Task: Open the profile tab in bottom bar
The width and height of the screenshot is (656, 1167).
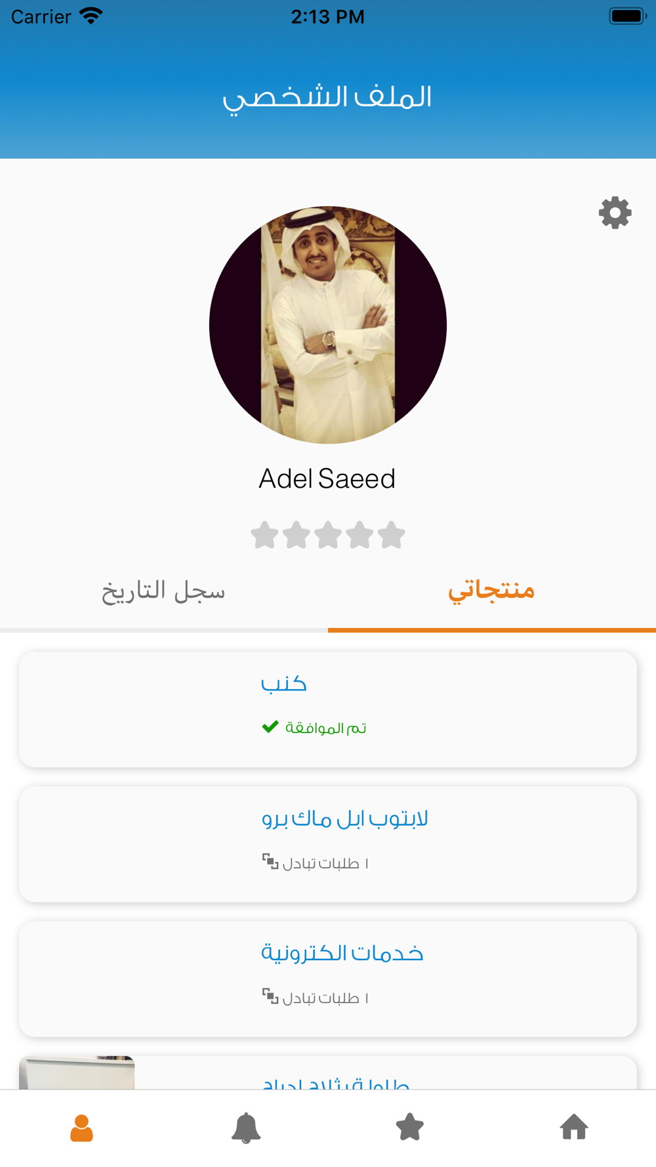Action: pyautogui.click(x=81, y=1128)
